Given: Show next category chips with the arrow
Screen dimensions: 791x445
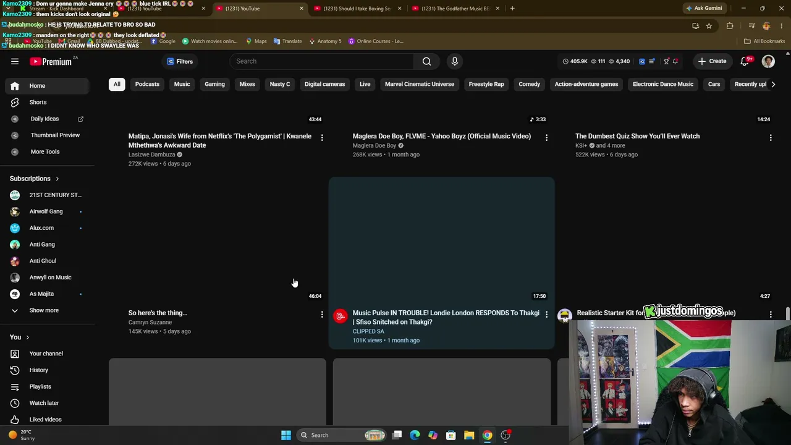Looking at the screenshot, I should [772, 84].
